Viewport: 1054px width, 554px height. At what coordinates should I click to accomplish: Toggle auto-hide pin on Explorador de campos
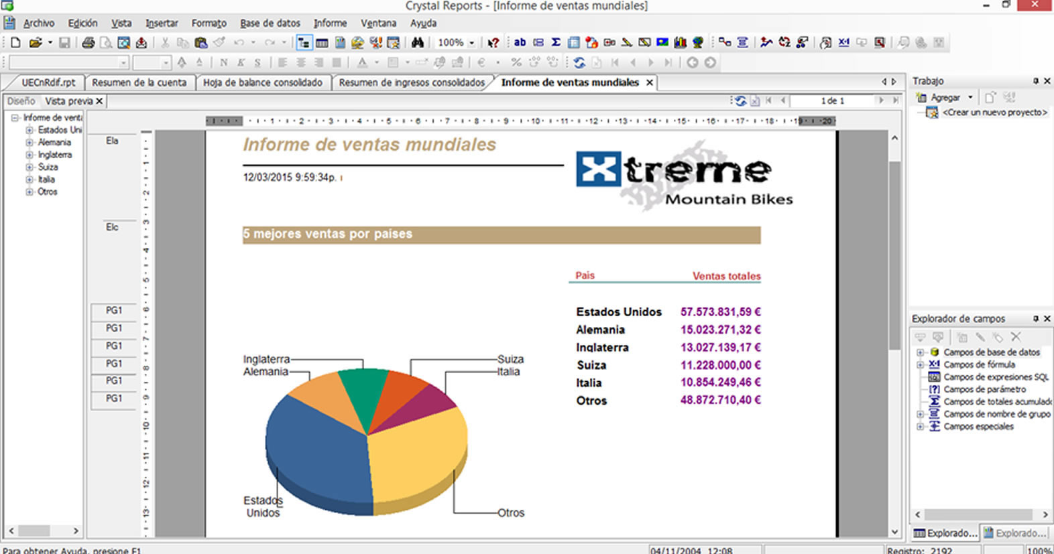(x=1035, y=319)
